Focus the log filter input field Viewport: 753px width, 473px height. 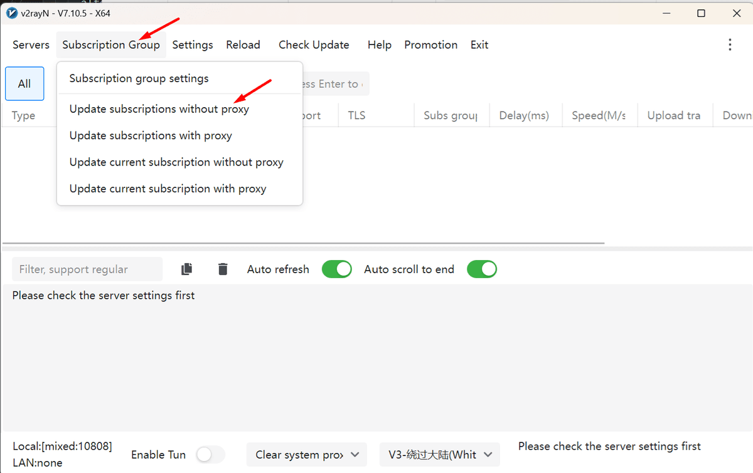tap(87, 269)
